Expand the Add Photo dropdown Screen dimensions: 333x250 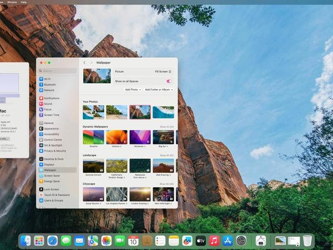click(x=133, y=89)
